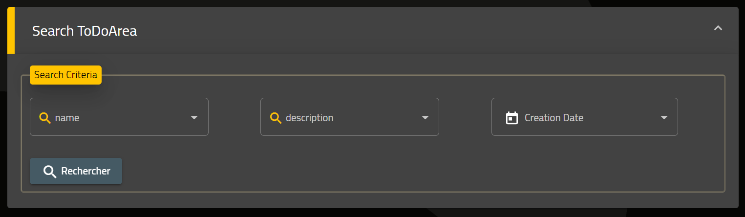Expand the Creation Date dropdown arrow
The width and height of the screenshot is (745, 217).
point(664,118)
